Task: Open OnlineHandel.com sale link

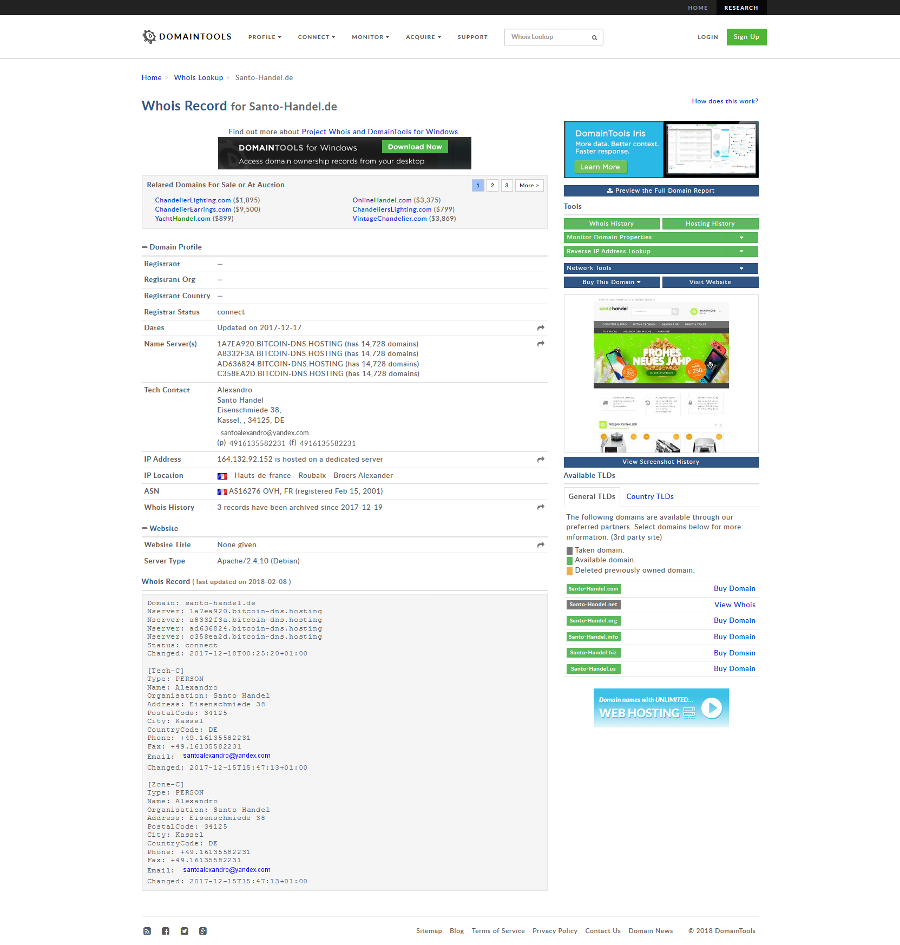Action: point(382,201)
